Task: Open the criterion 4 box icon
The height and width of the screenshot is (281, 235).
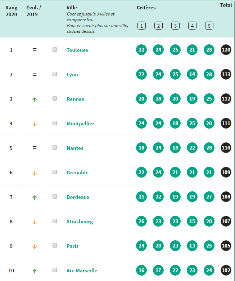Action: point(192,26)
